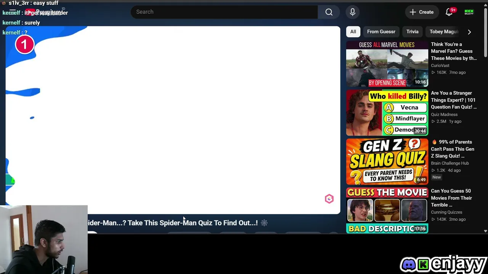Screen dimensions: 488x274
Task: Select the From Guessr filter chip
Action: tap(381, 32)
